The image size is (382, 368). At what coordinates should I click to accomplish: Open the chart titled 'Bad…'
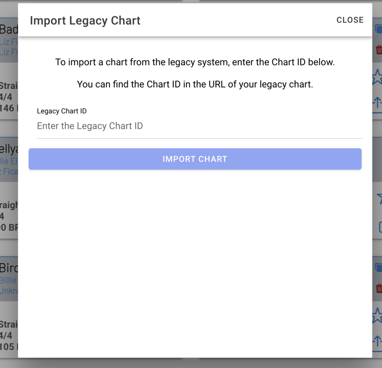[x=9, y=29]
